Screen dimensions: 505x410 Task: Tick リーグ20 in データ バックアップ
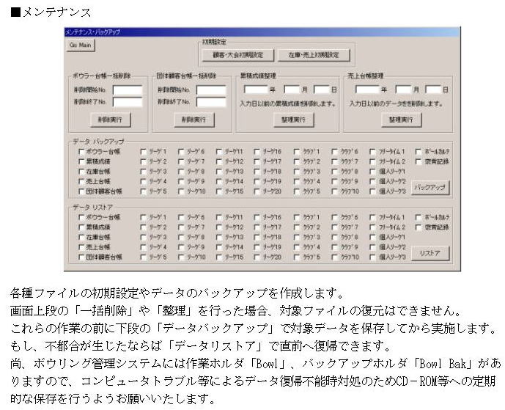tap(257, 191)
